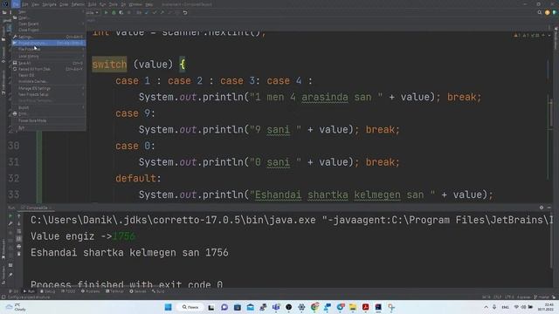Choose Settings in the File menu

click(49, 37)
